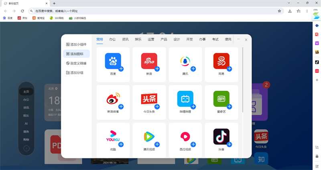Select 添加小组件 in dialog sidebar
Screen dimensions: 321x170
pos(76,44)
